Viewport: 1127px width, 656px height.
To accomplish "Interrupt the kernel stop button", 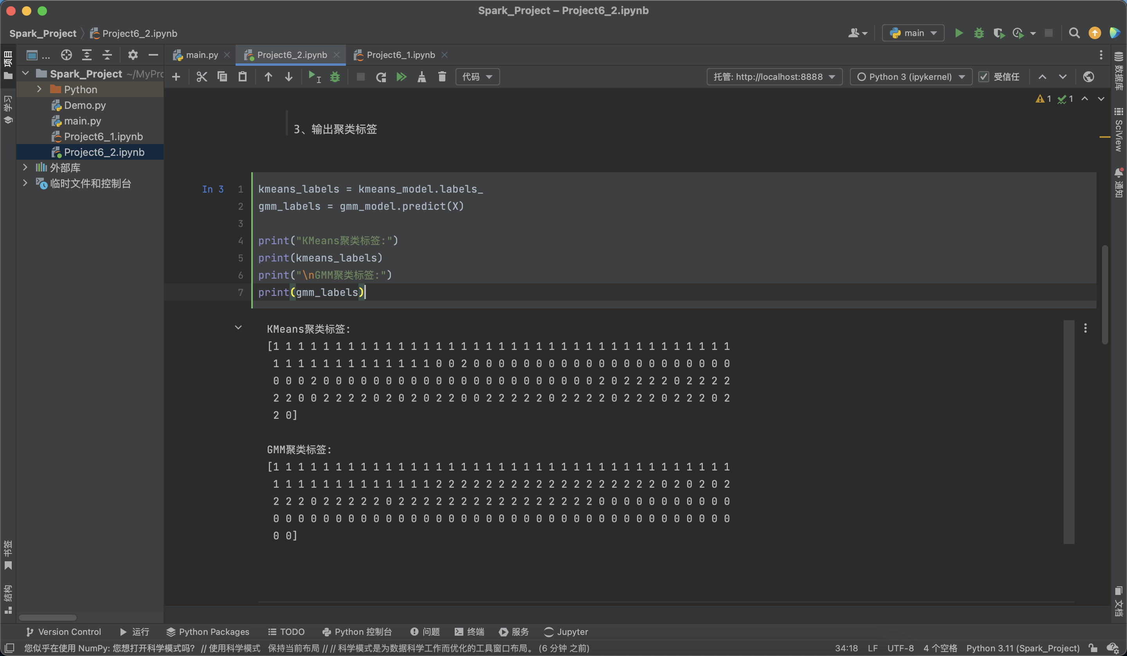I will point(360,77).
